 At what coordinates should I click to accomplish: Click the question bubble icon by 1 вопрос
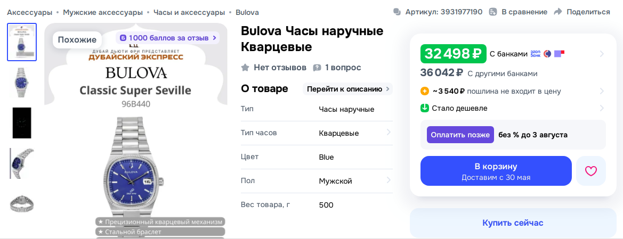pos(317,68)
